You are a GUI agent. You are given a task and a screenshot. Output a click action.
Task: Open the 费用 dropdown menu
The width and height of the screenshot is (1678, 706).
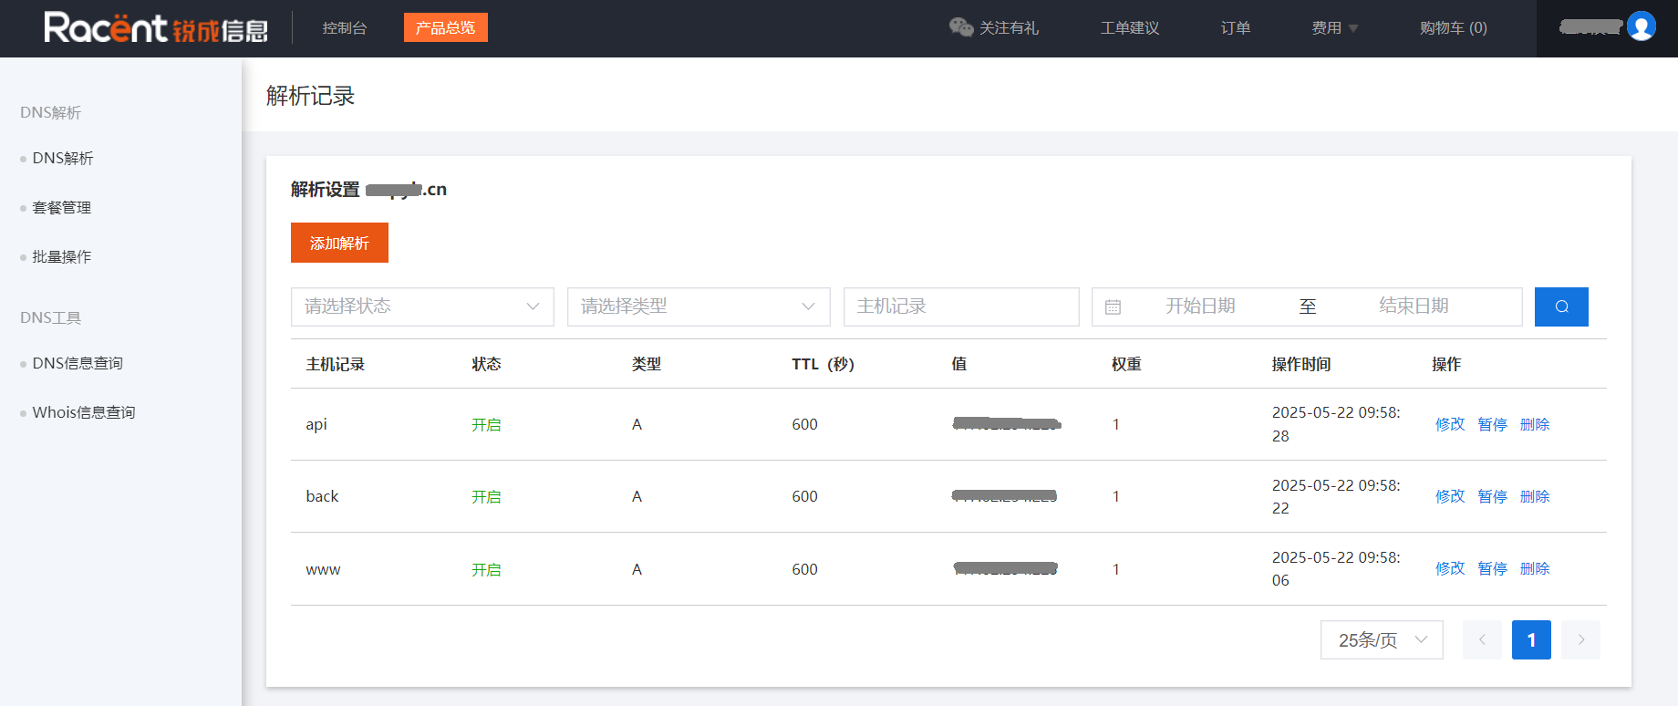pos(1334,28)
